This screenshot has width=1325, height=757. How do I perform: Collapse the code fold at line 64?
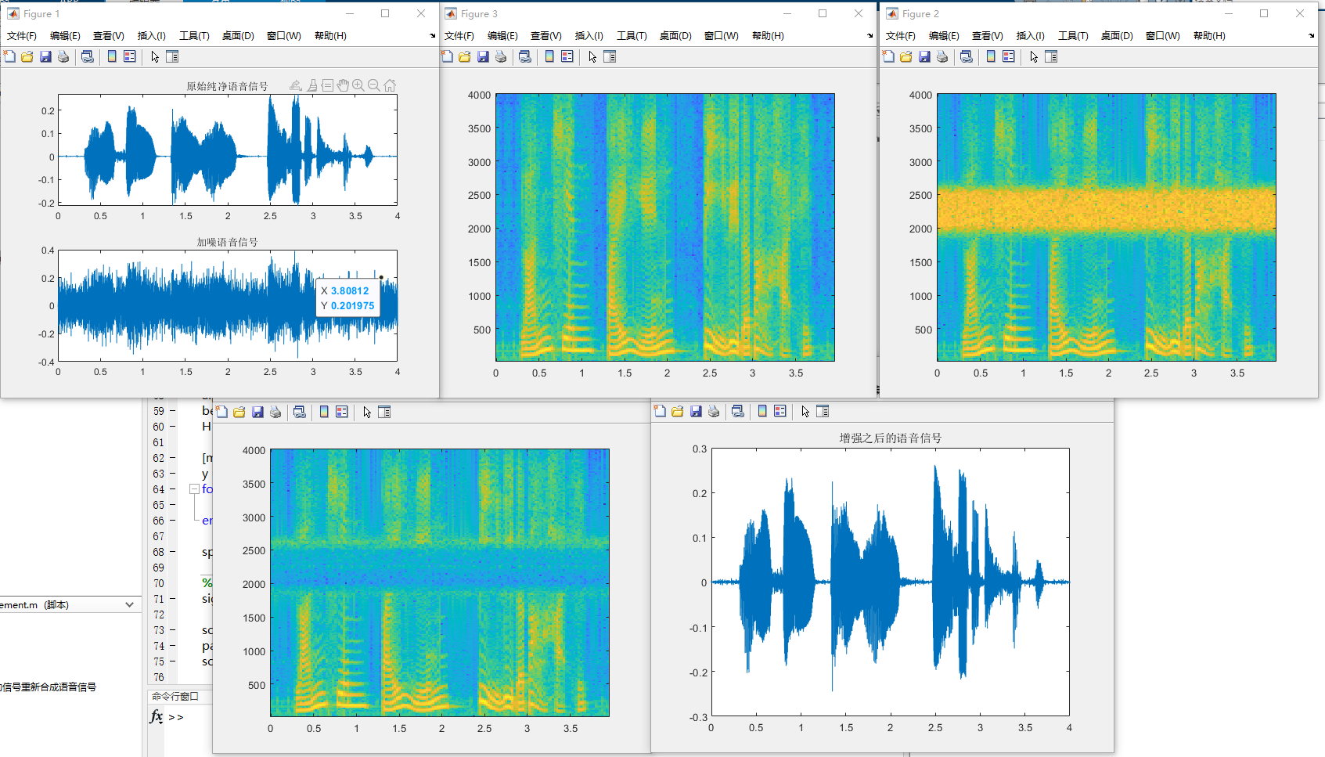coord(194,488)
